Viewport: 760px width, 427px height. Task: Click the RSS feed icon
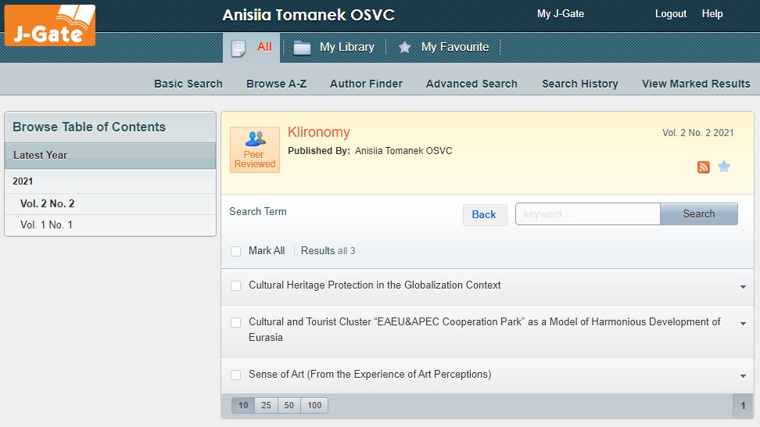[703, 167]
